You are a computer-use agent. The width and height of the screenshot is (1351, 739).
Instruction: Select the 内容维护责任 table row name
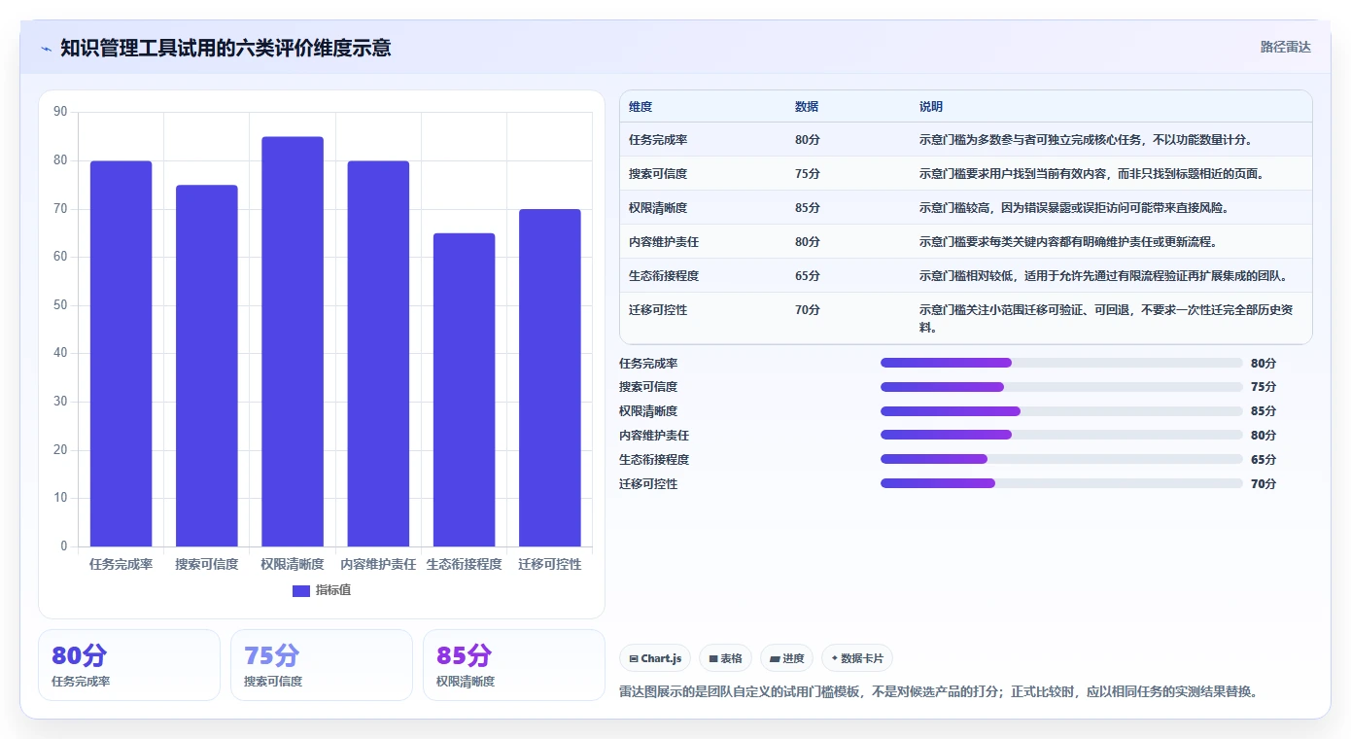[x=664, y=242]
